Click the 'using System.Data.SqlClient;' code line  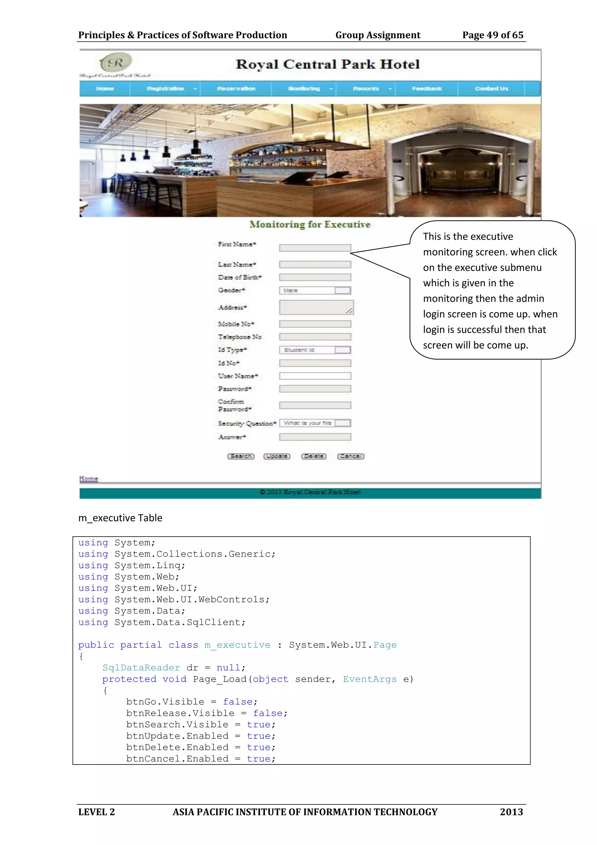pyautogui.click(x=162, y=622)
